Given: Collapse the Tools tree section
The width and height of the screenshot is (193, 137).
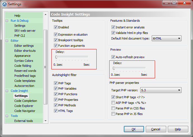Looking at the screenshot, I should [7, 116].
